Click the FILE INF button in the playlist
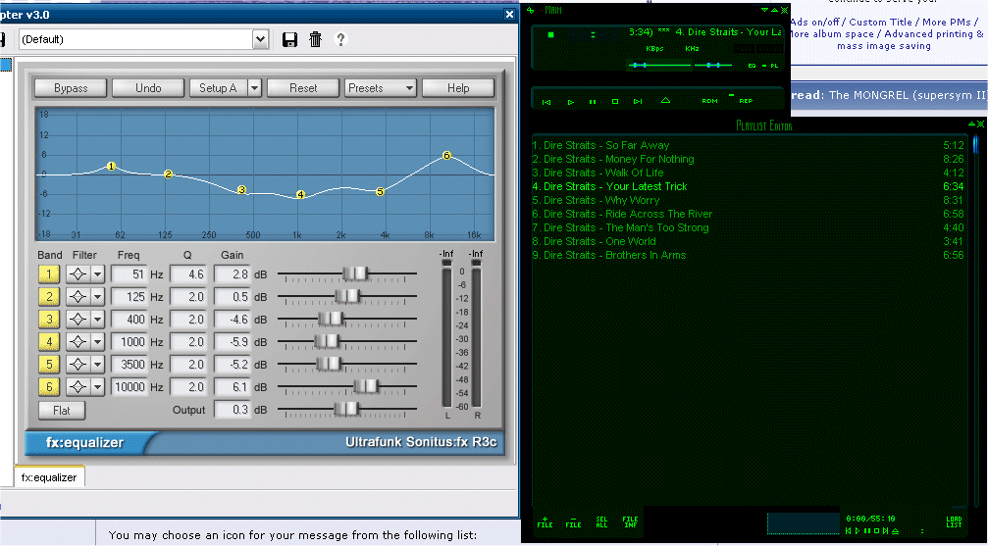Viewport: 988px width, 546px height. [630, 522]
